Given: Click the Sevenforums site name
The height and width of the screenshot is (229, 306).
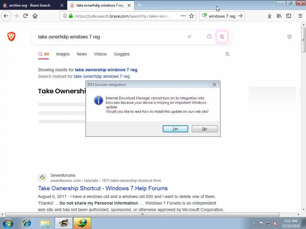Looking at the screenshot, I should 63,175.
